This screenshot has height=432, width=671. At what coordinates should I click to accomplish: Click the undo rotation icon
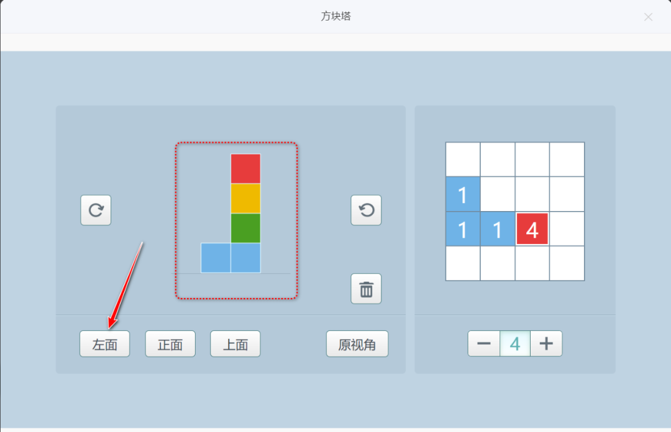click(x=366, y=210)
